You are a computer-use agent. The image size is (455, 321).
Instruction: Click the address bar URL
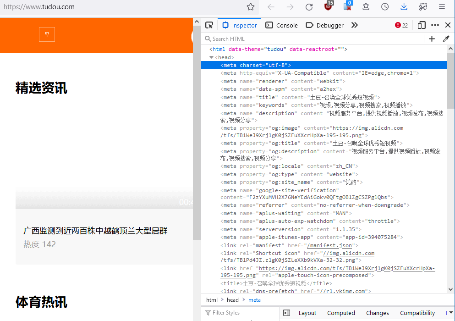point(39,7)
